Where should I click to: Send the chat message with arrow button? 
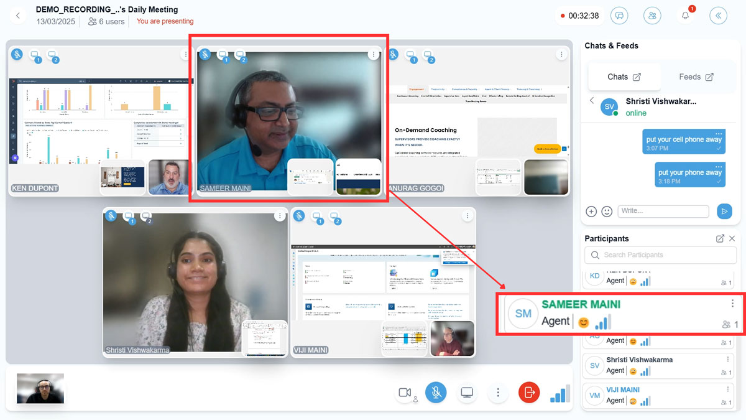(x=724, y=212)
